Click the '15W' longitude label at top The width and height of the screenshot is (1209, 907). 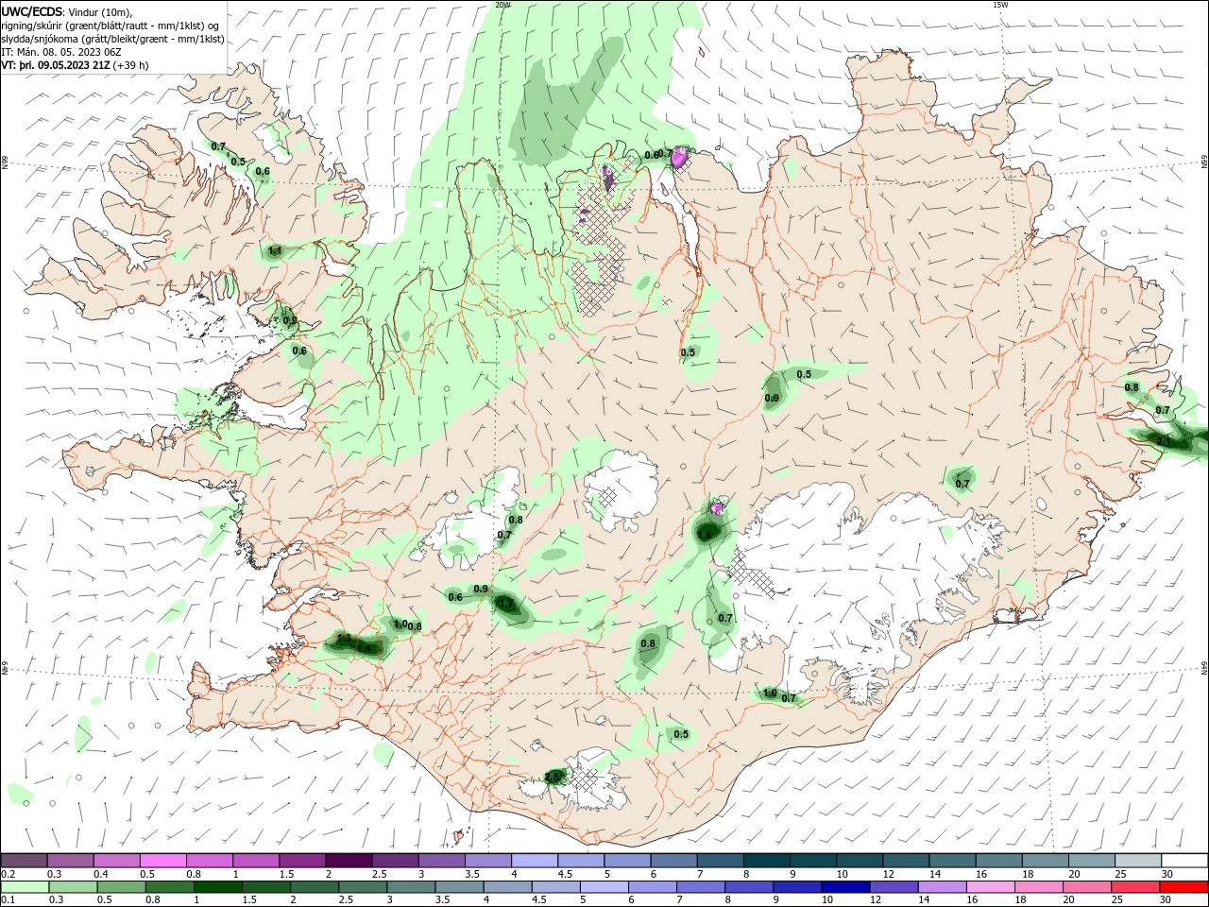coord(1000,5)
